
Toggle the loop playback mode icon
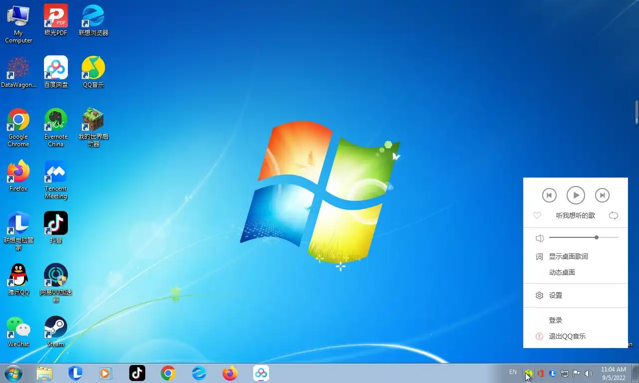tap(614, 215)
